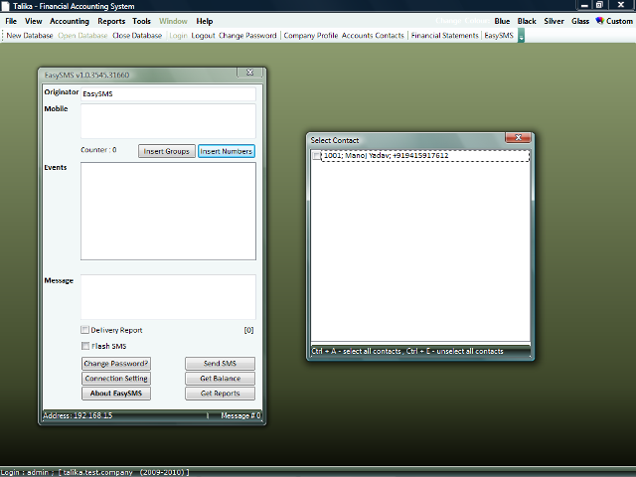Expand the toolbar overflow arrow after EasySMS
The height and width of the screenshot is (477, 636).
(522, 36)
